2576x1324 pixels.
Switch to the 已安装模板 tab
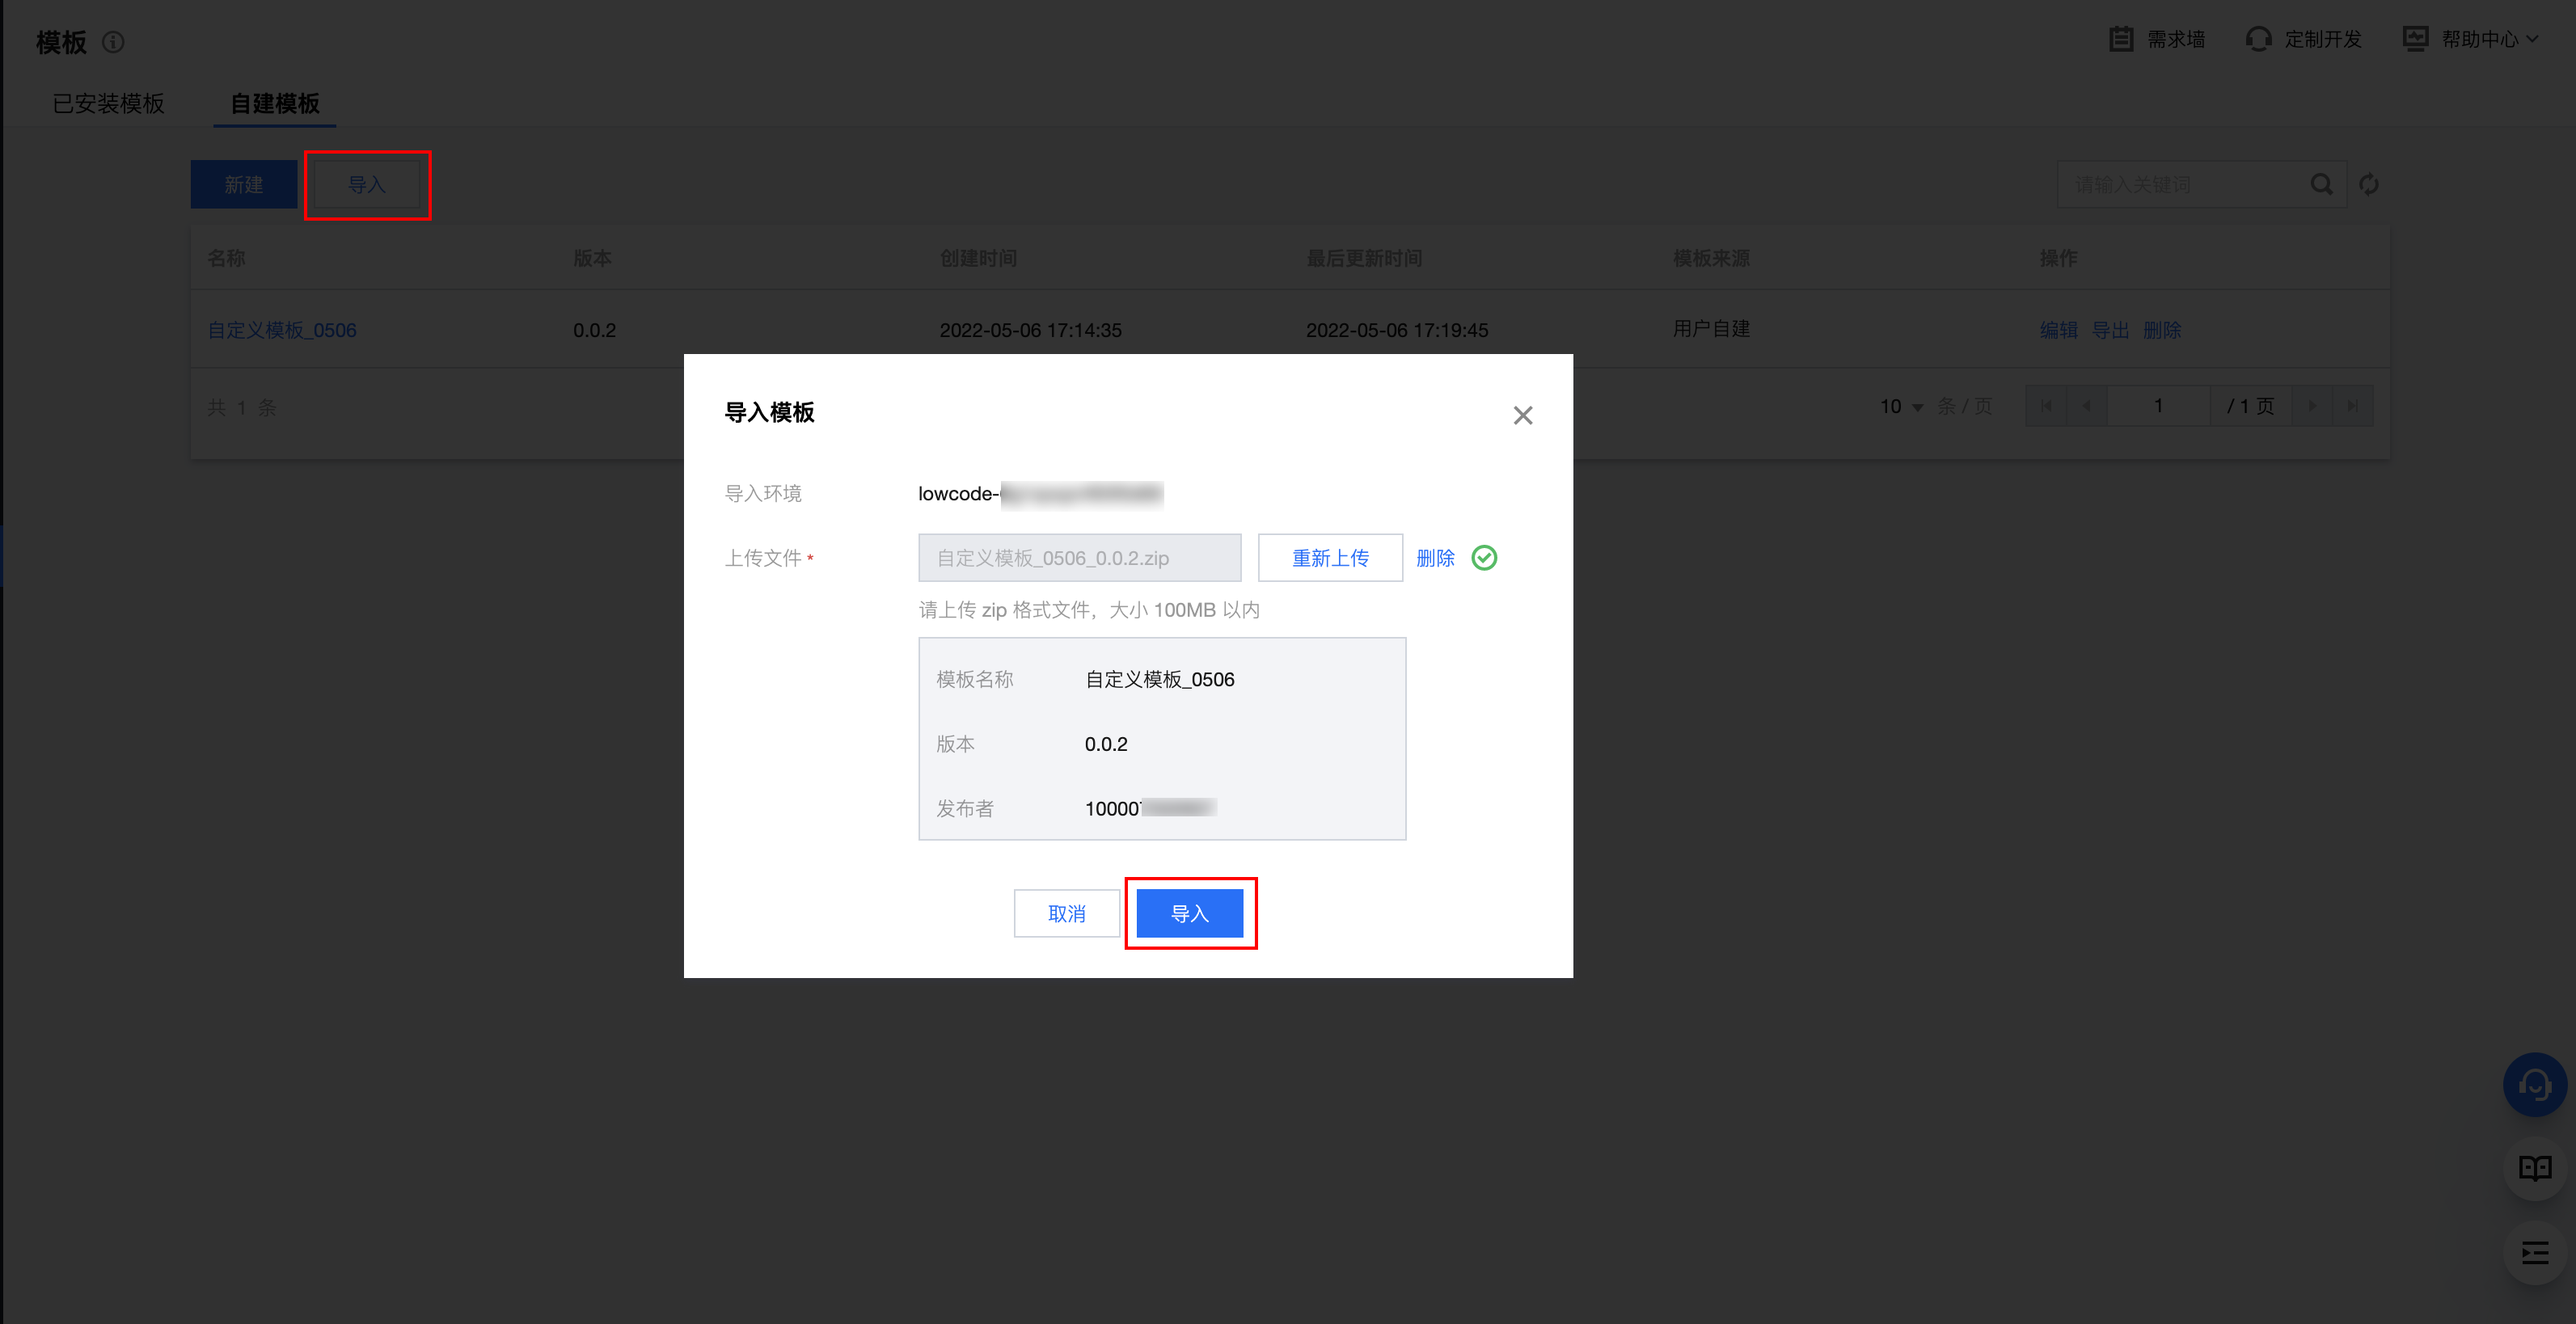[x=108, y=103]
